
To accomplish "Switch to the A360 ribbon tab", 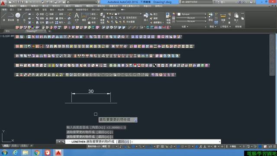I will pos(70,10).
